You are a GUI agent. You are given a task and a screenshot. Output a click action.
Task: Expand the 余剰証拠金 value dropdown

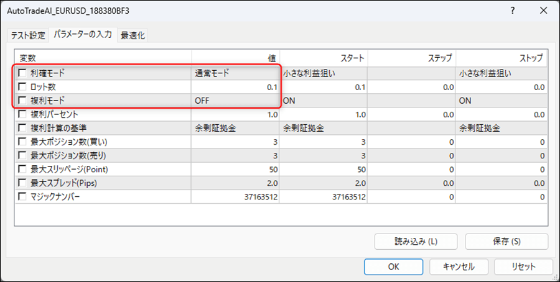(235, 128)
